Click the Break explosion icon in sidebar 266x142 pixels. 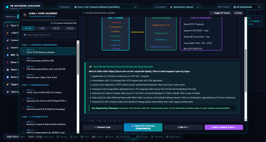pos(8,62)
